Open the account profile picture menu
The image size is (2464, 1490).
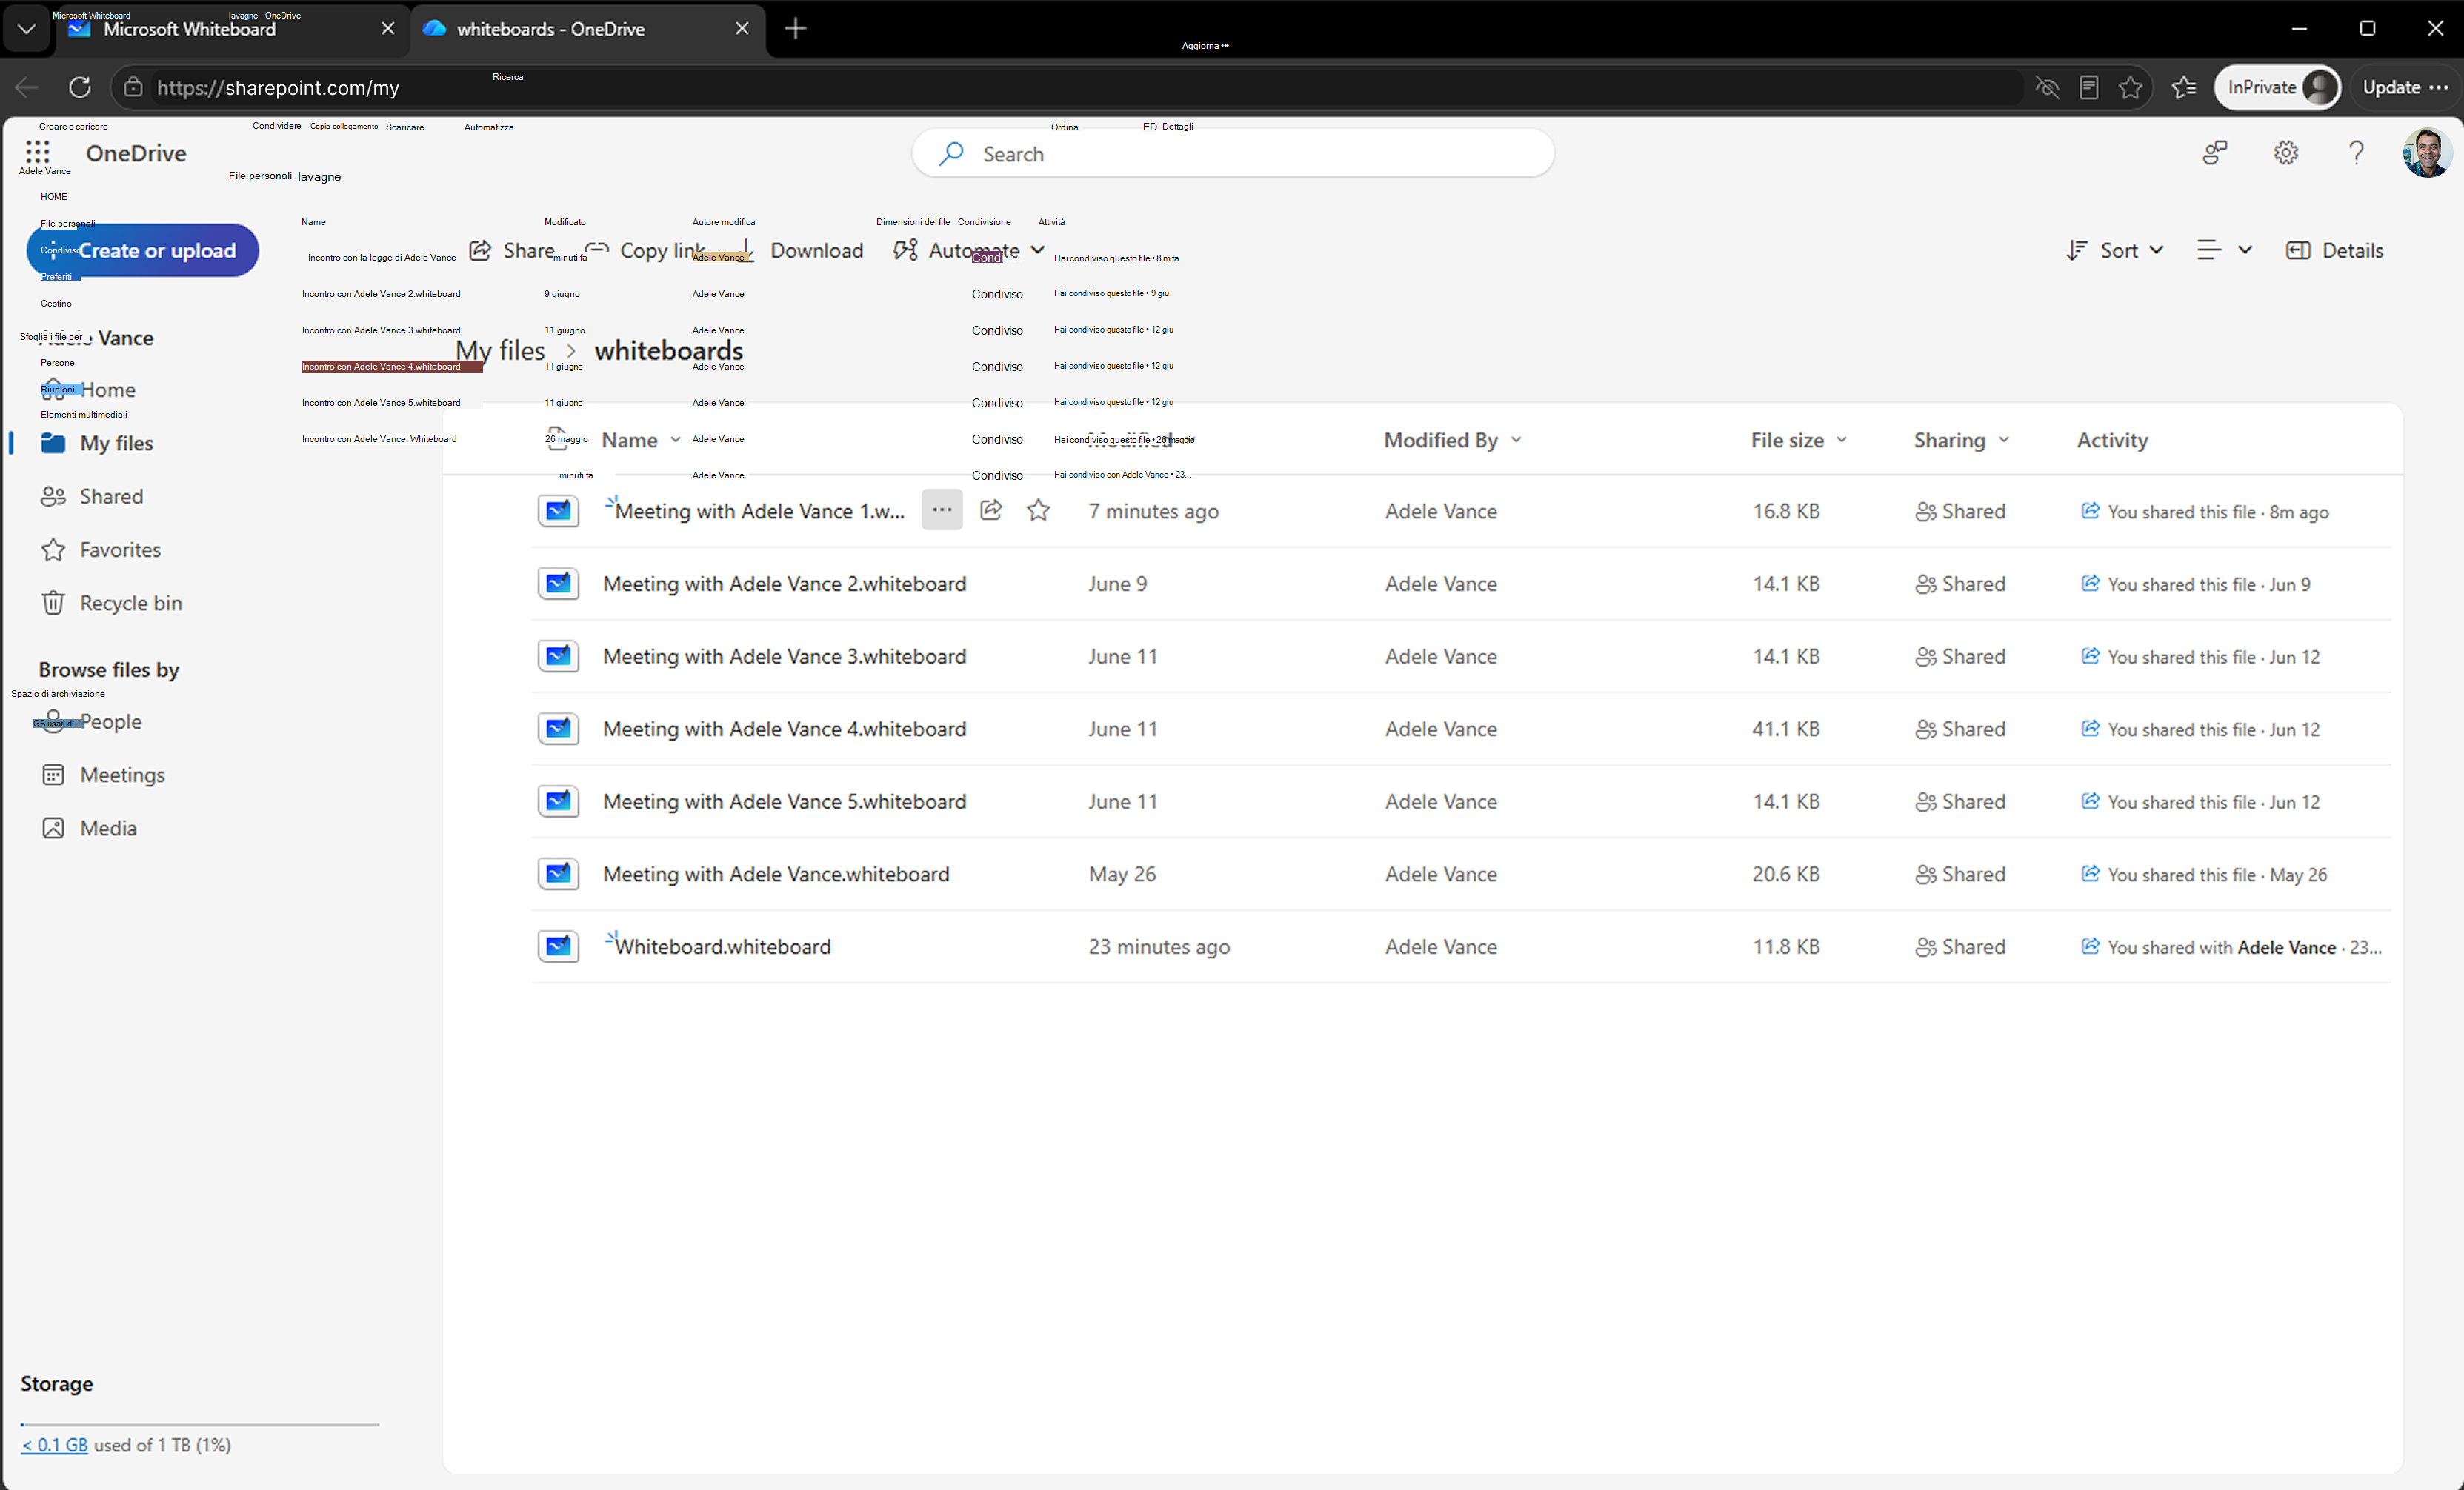[x=2426, y=153]
